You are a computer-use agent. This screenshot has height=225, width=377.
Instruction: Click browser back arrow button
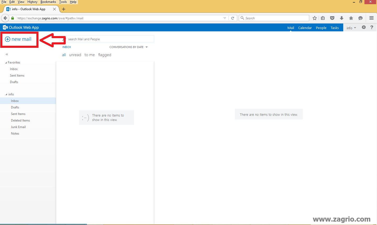(5, 18)
